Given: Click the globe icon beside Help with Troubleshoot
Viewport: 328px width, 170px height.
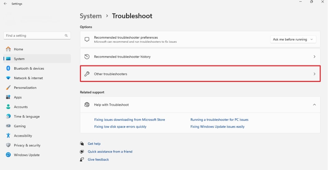Looking at the screenshot, I should click(x=87, y=105).
